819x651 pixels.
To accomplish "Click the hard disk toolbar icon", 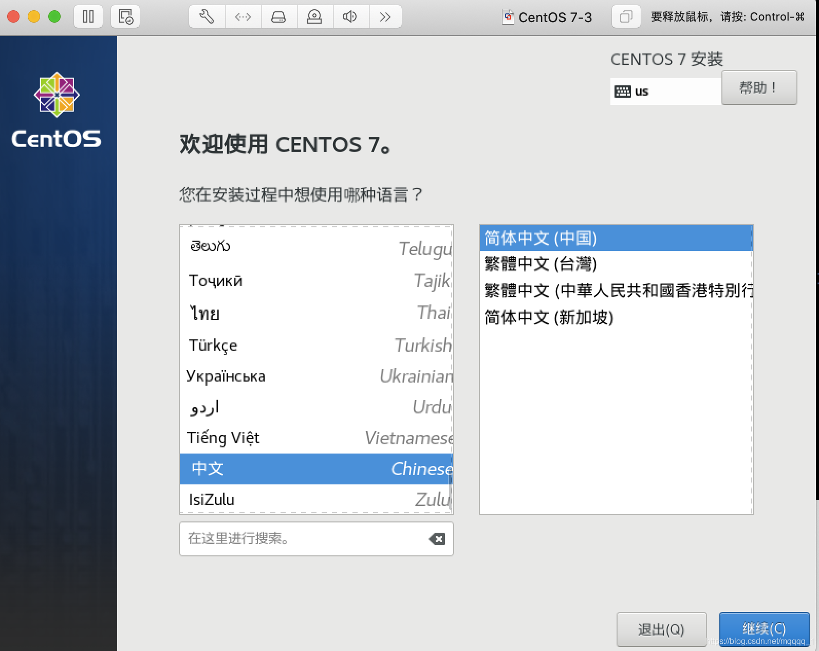I will tap(278, 17).
